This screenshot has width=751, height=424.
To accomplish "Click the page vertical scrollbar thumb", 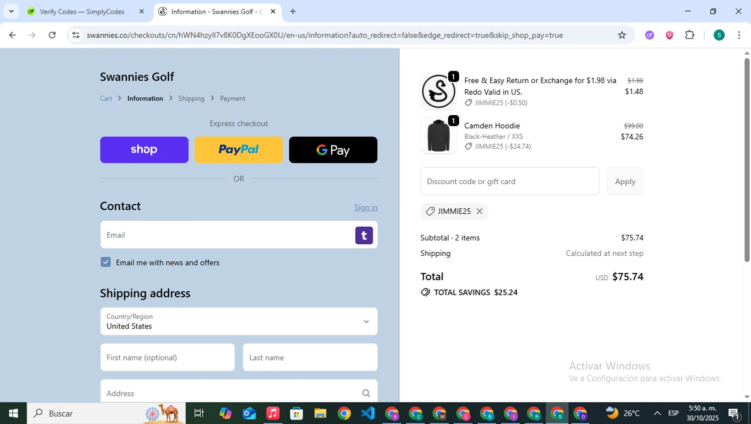I will pos(747,159).
